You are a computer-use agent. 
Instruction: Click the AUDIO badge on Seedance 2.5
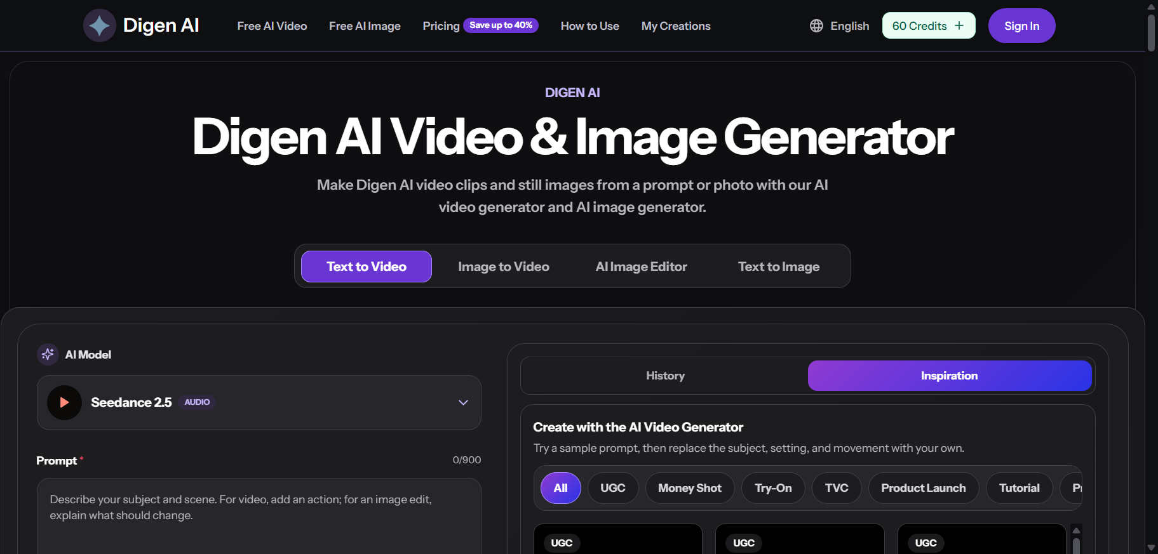[197, 402]
